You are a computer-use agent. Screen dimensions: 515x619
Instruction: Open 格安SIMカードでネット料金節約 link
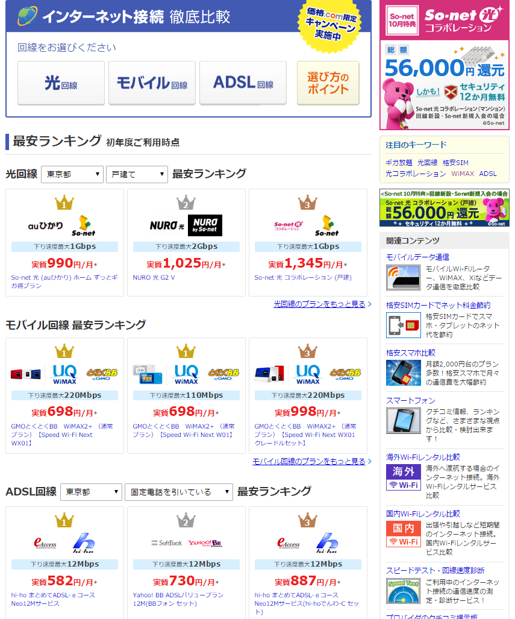(438, 305)
